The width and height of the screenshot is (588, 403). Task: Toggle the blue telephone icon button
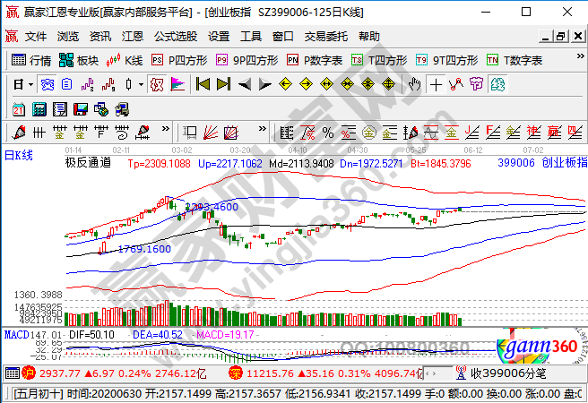(48, 85)
